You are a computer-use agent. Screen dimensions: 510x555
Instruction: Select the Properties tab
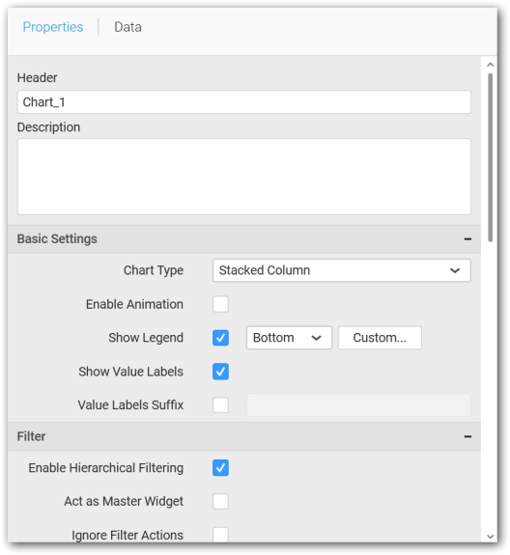point(53,27)
